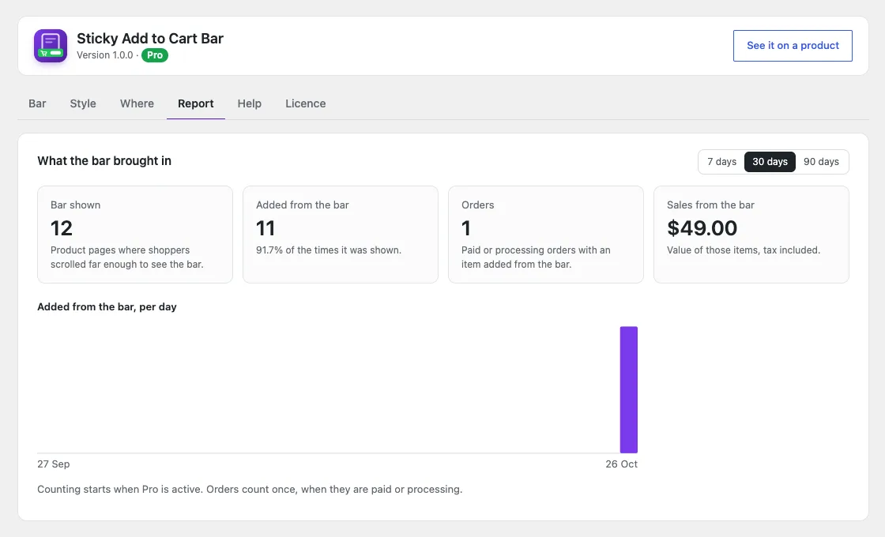Open the Bar tab
885x537 pixels.
coord(37,103)
